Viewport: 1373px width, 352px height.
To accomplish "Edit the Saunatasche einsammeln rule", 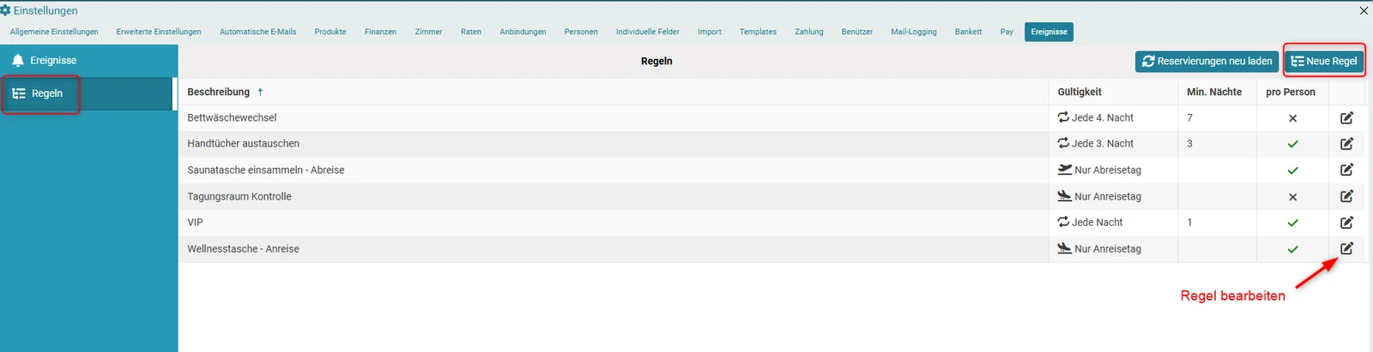I will 1346,170.
